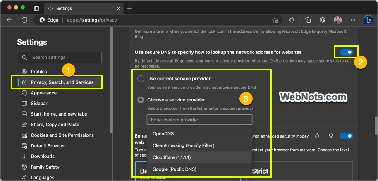
Task: Select the Strict security level card
Action: pyautogui.click(x=300, y=171)
